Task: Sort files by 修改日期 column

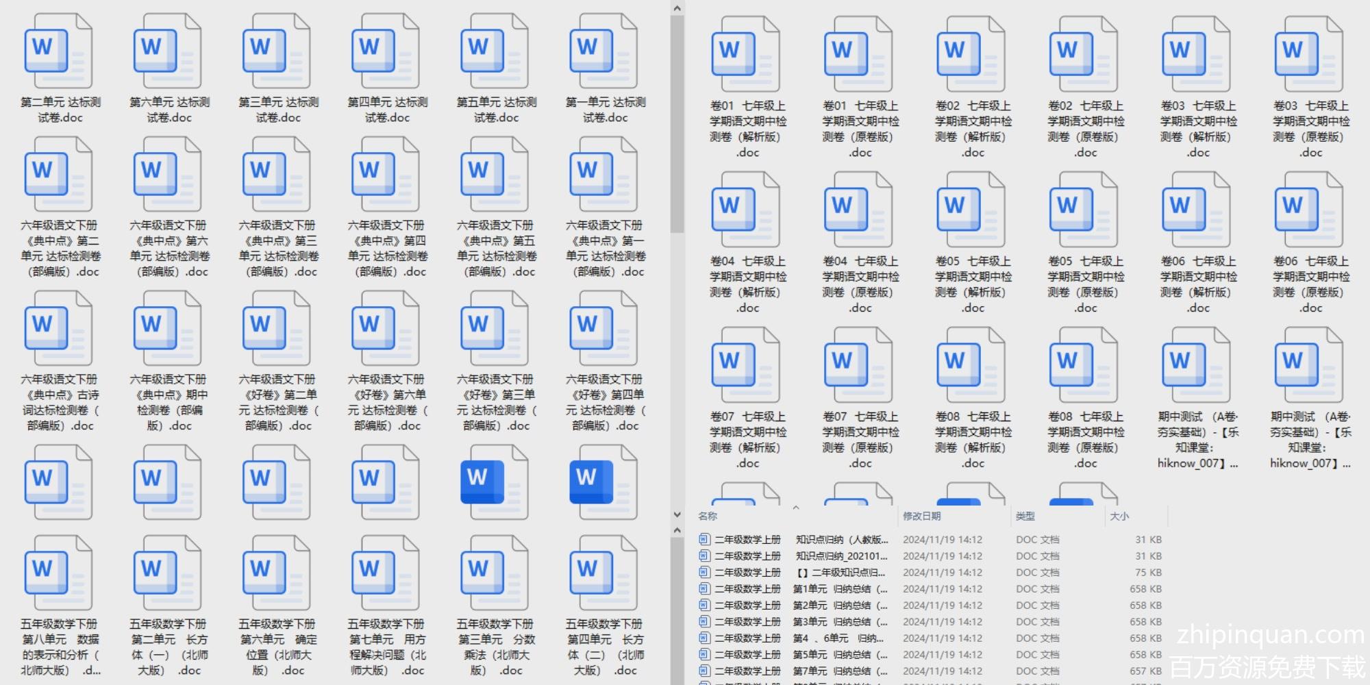Action: coord(922,516)
